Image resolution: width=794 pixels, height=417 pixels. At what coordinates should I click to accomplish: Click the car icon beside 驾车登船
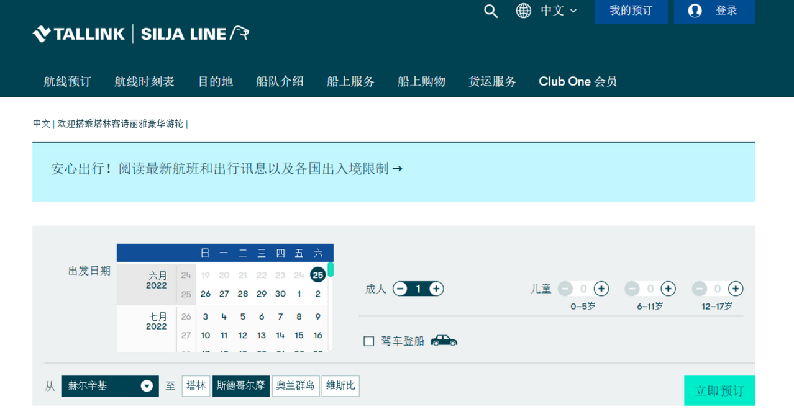pos(444,341)
